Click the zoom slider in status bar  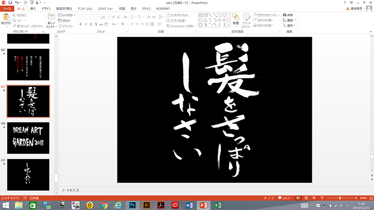(339, 198)
